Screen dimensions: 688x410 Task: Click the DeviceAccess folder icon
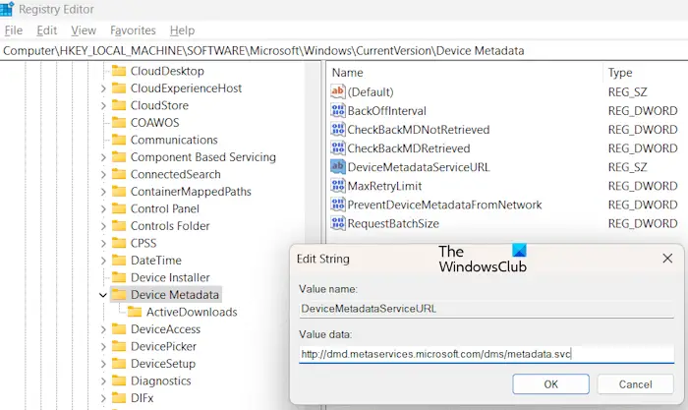119,328
